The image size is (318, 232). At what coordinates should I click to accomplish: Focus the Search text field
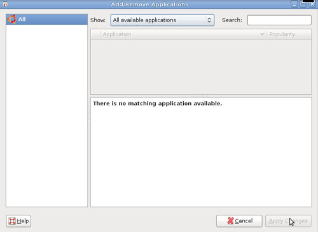point(279,20)
